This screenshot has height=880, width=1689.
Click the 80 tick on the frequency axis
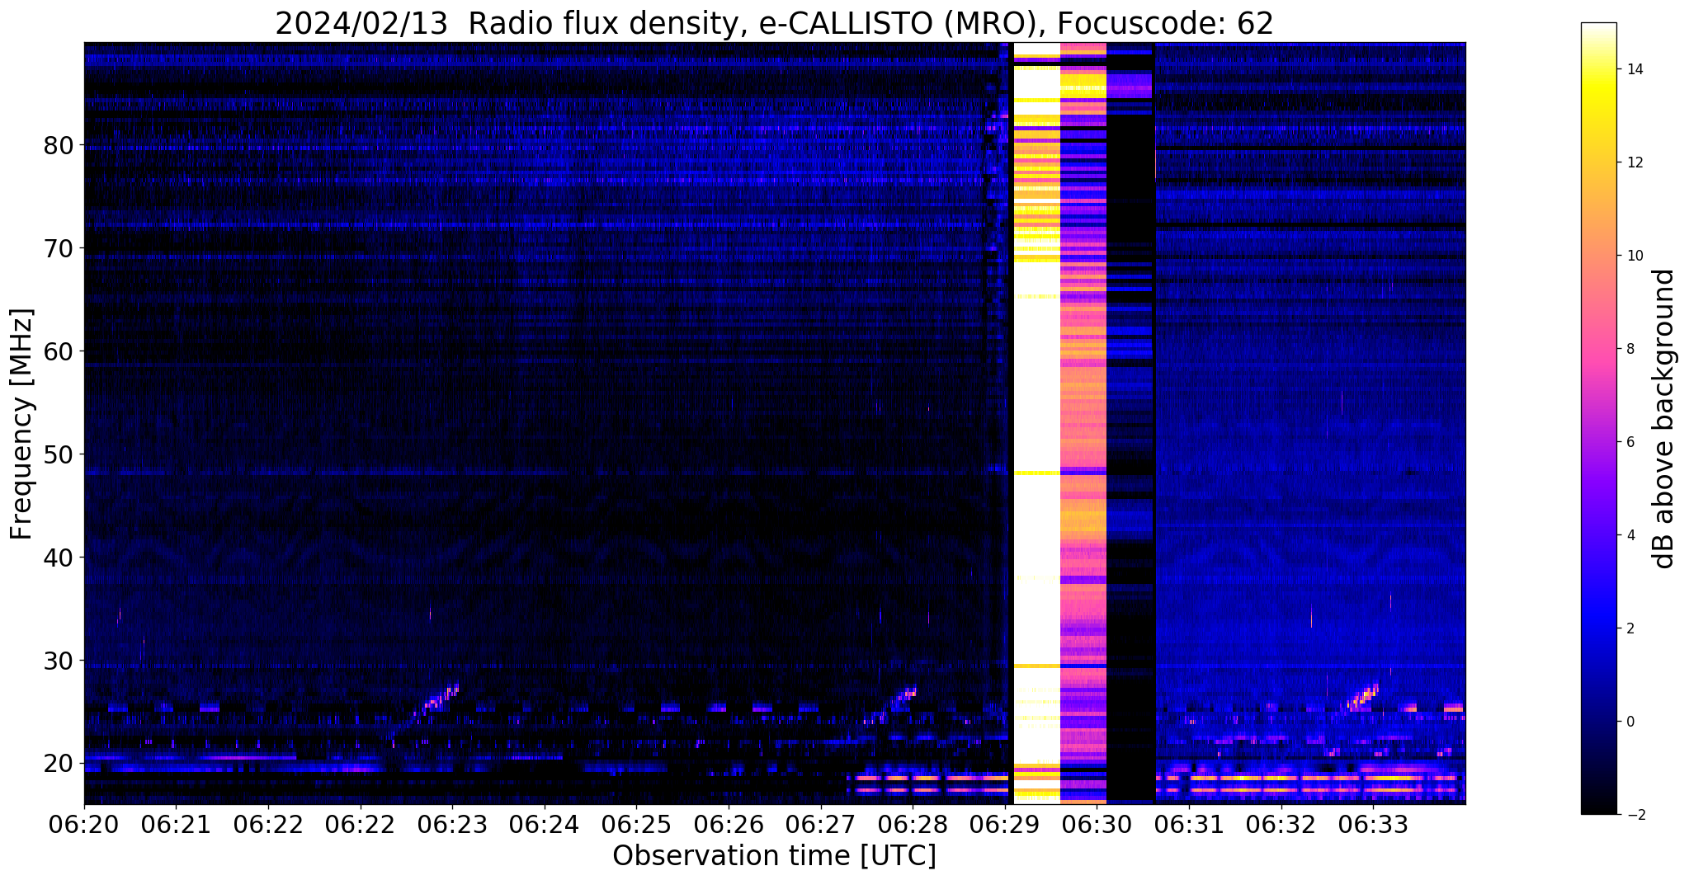click(59, 145)
